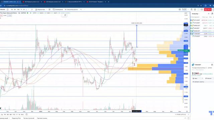
Task: Toggle the flag marker next to BTCUSDT
Action: (x=191, y=20)
